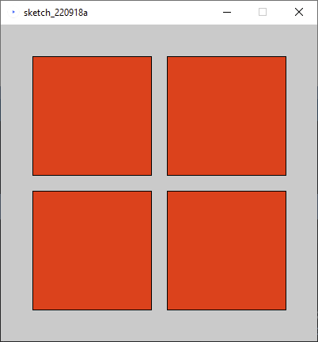Click the sketch_220918a window title text
This screenshot has width=318, height=342.
pos(55,13)
